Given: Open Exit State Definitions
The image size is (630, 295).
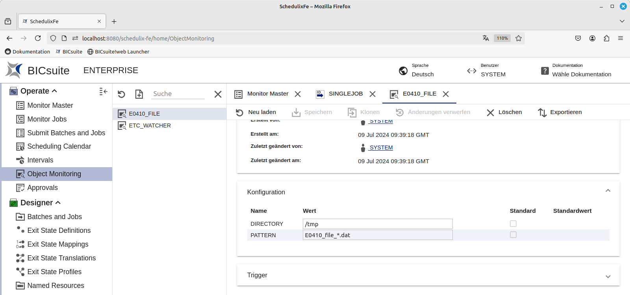Looking at the screenshot, I should (x=59, y=230).
